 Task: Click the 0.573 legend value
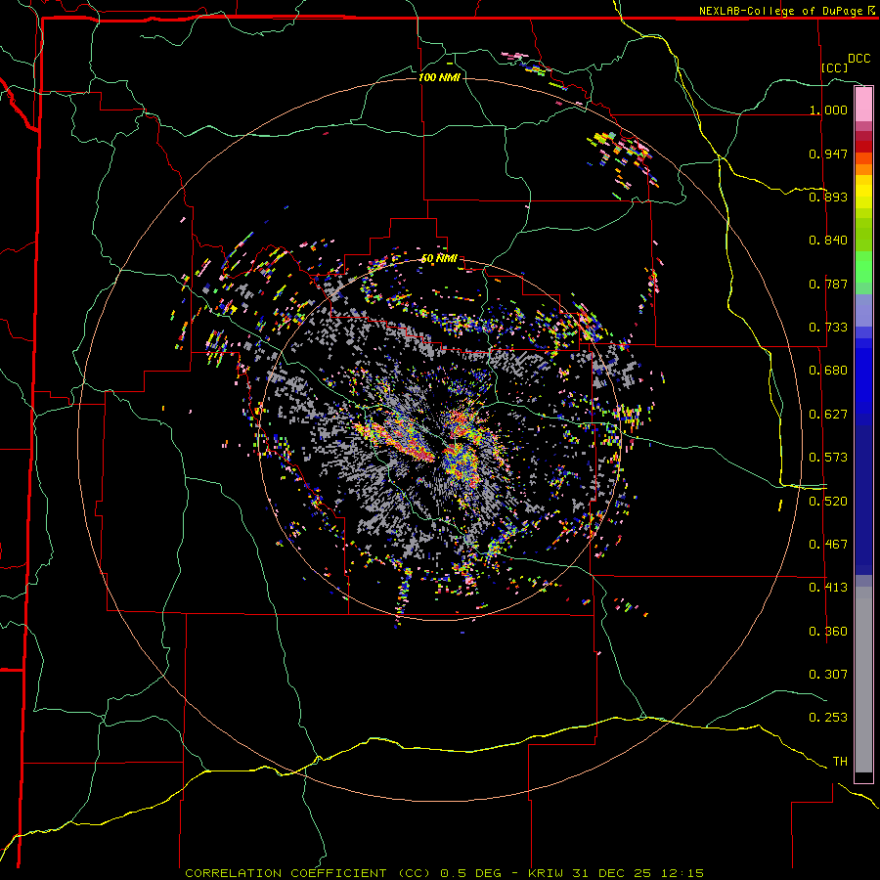point(828,458)
